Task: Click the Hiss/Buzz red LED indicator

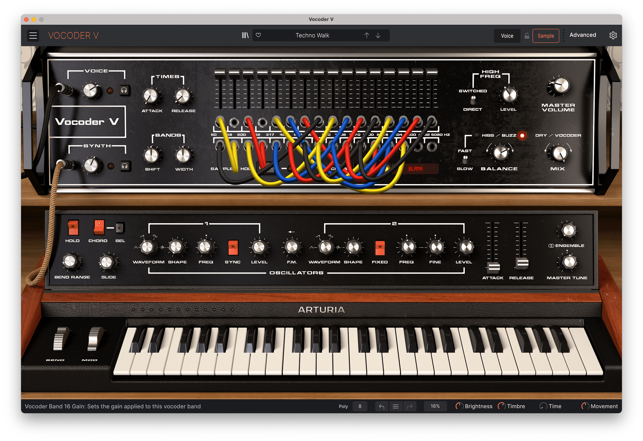Action: [x=522, y=136]
